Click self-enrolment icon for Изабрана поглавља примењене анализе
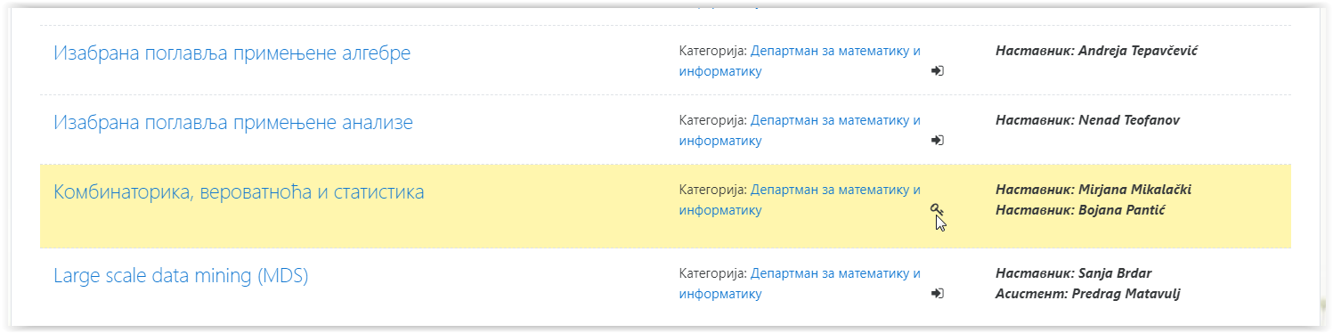Viewport: 1333px width, 333px height. click(x=938, y=141)
